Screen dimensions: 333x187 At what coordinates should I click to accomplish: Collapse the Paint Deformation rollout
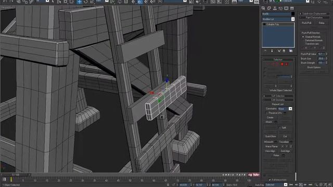[x=314, y=18]
